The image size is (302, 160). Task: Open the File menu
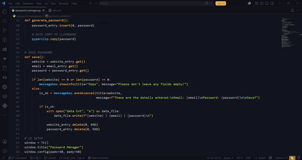click(10, 4)
